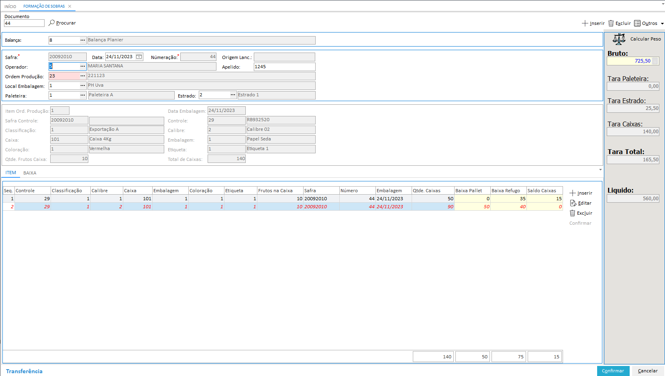665x376 pixels.
Task: Click the Tara Caixas value 140,00
Action: (x=633, y=132)
